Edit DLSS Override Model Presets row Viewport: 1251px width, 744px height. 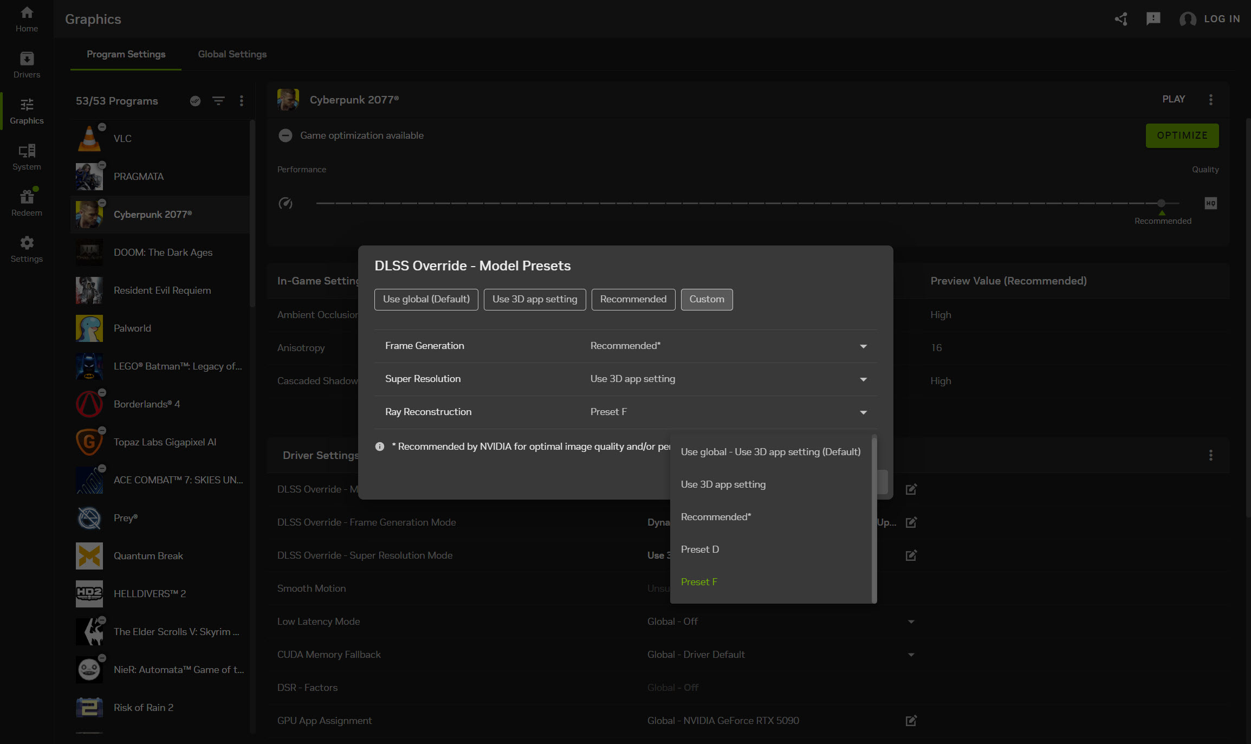911,489
